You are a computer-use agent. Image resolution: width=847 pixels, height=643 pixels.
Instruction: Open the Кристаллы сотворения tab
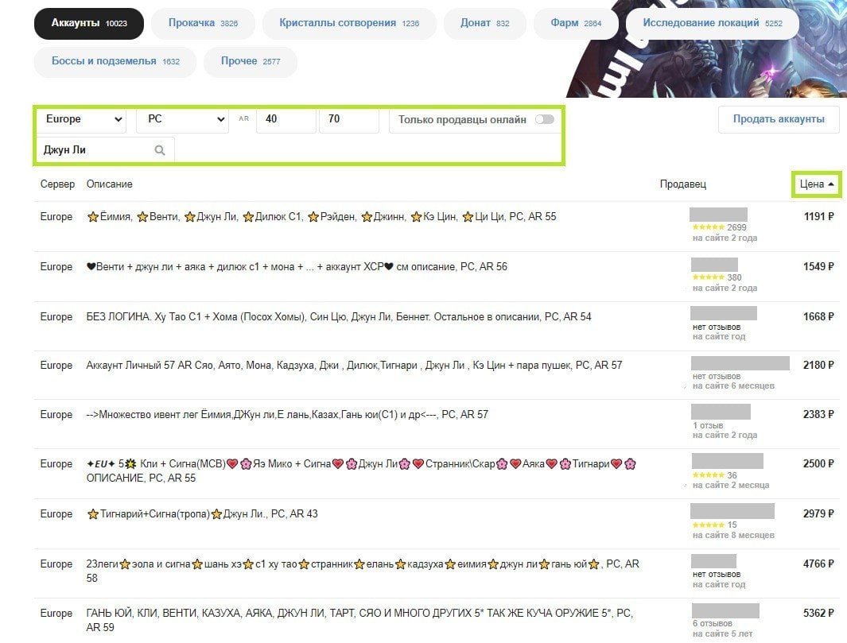pyautogui.click(x=349, y=23)
